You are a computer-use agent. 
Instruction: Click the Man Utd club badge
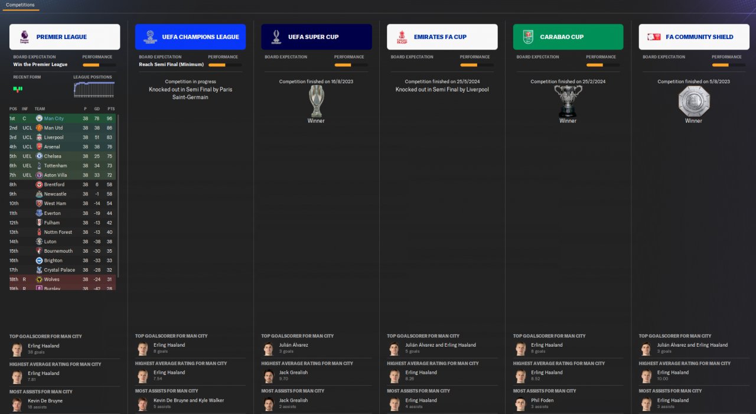tap(39, 128)
